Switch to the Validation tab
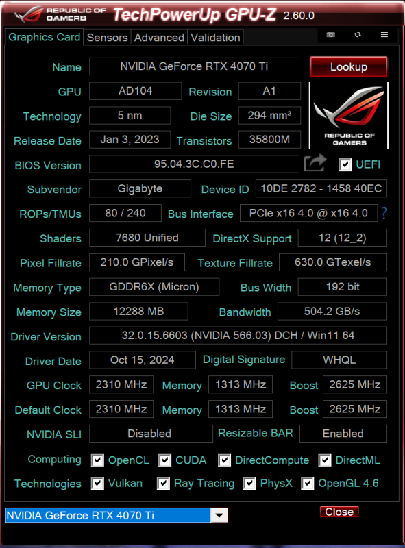The height and width of the screenshot is (548, 405). tap(215, 38)
